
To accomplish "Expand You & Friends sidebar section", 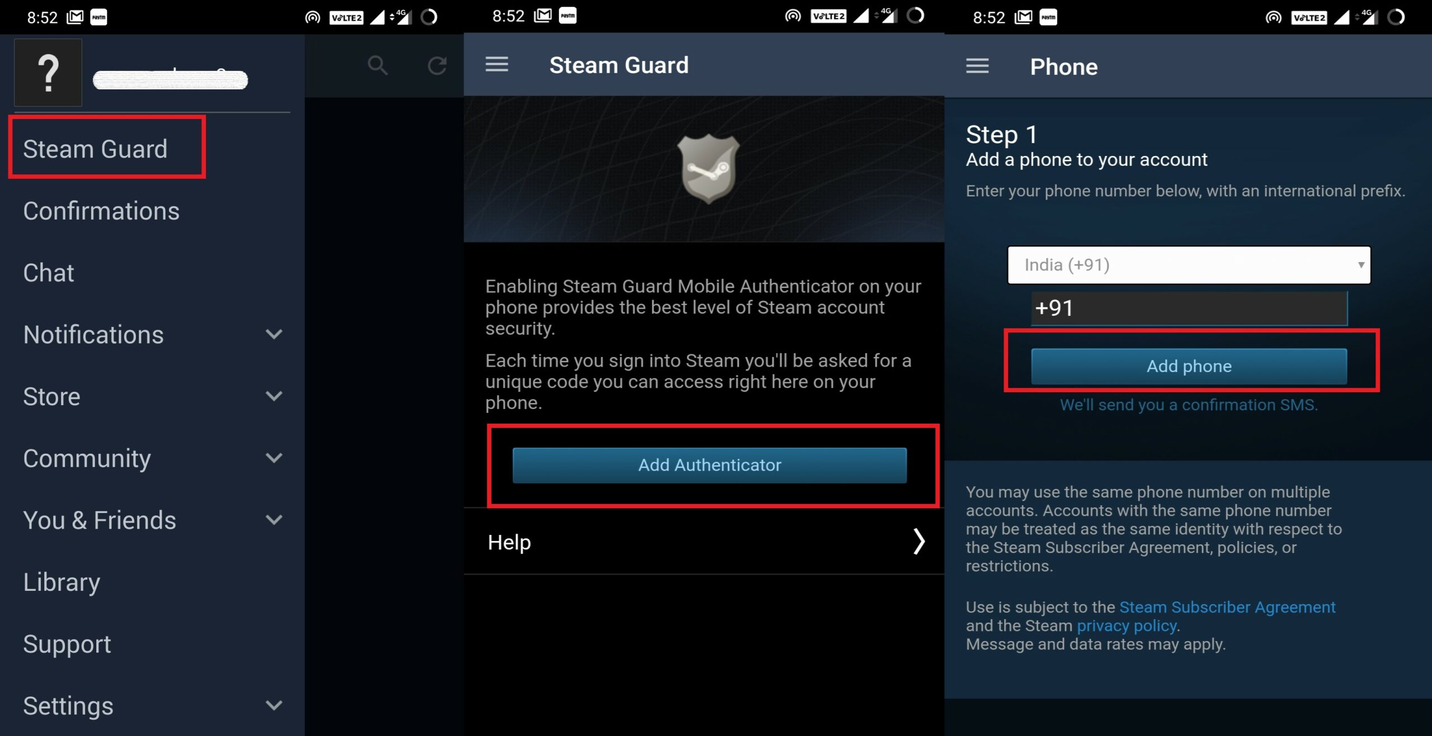I will pos(272,520).
